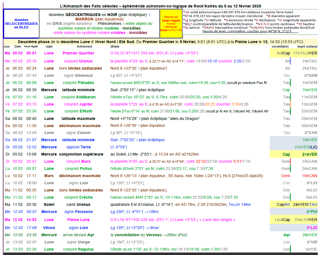Open the 'conjoint Aldébaran' event entry

point(78,97)
